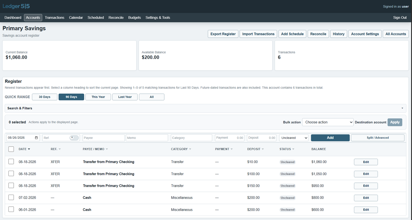Click the Apply bulk action button
The width and height of the screenshot is (412, 220).
pos(395,122)
